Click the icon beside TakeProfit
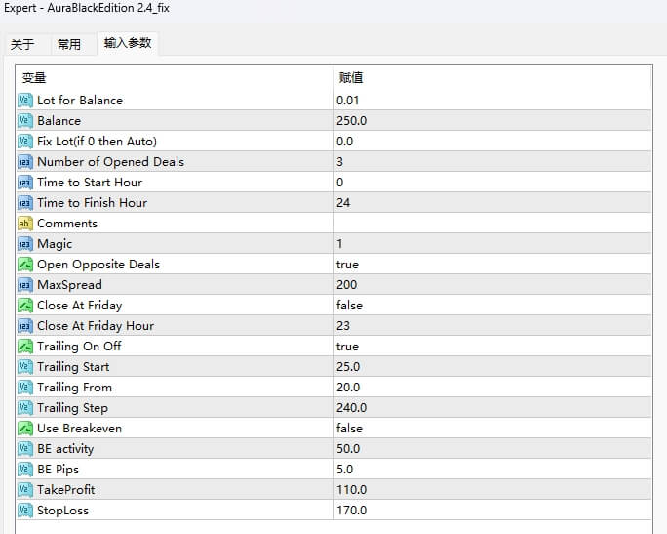 coord(25,490)
